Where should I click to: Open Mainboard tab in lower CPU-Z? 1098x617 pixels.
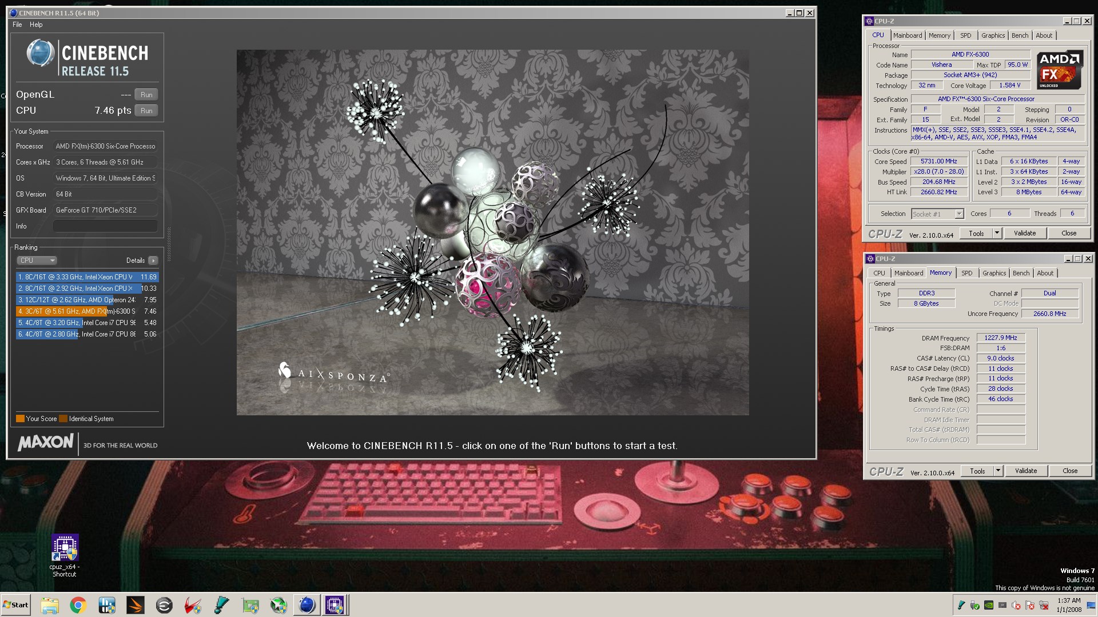coord(909,273)
